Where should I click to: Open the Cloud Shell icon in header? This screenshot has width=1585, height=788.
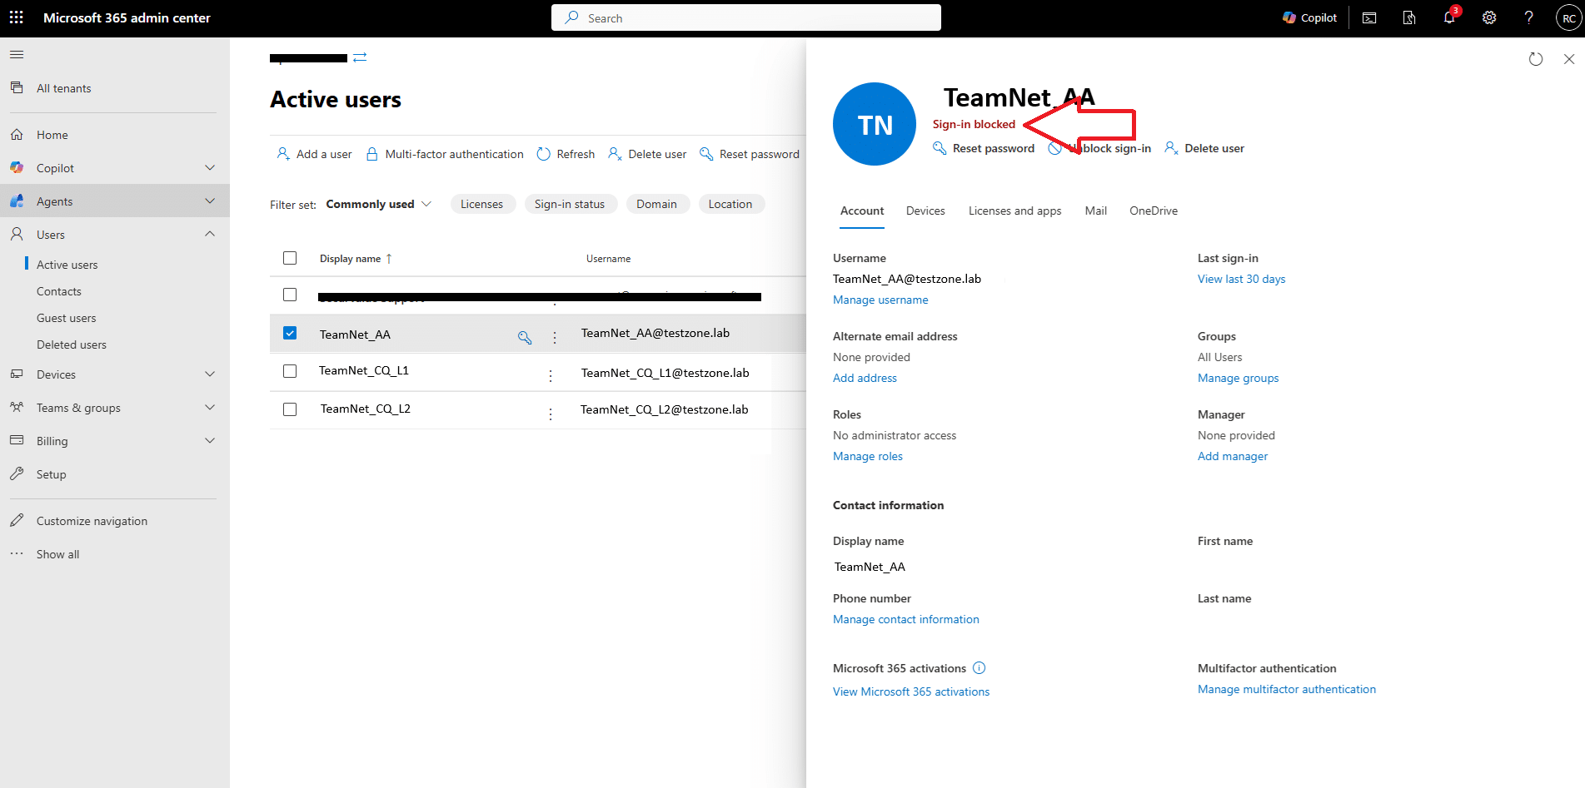[1369, 17]
